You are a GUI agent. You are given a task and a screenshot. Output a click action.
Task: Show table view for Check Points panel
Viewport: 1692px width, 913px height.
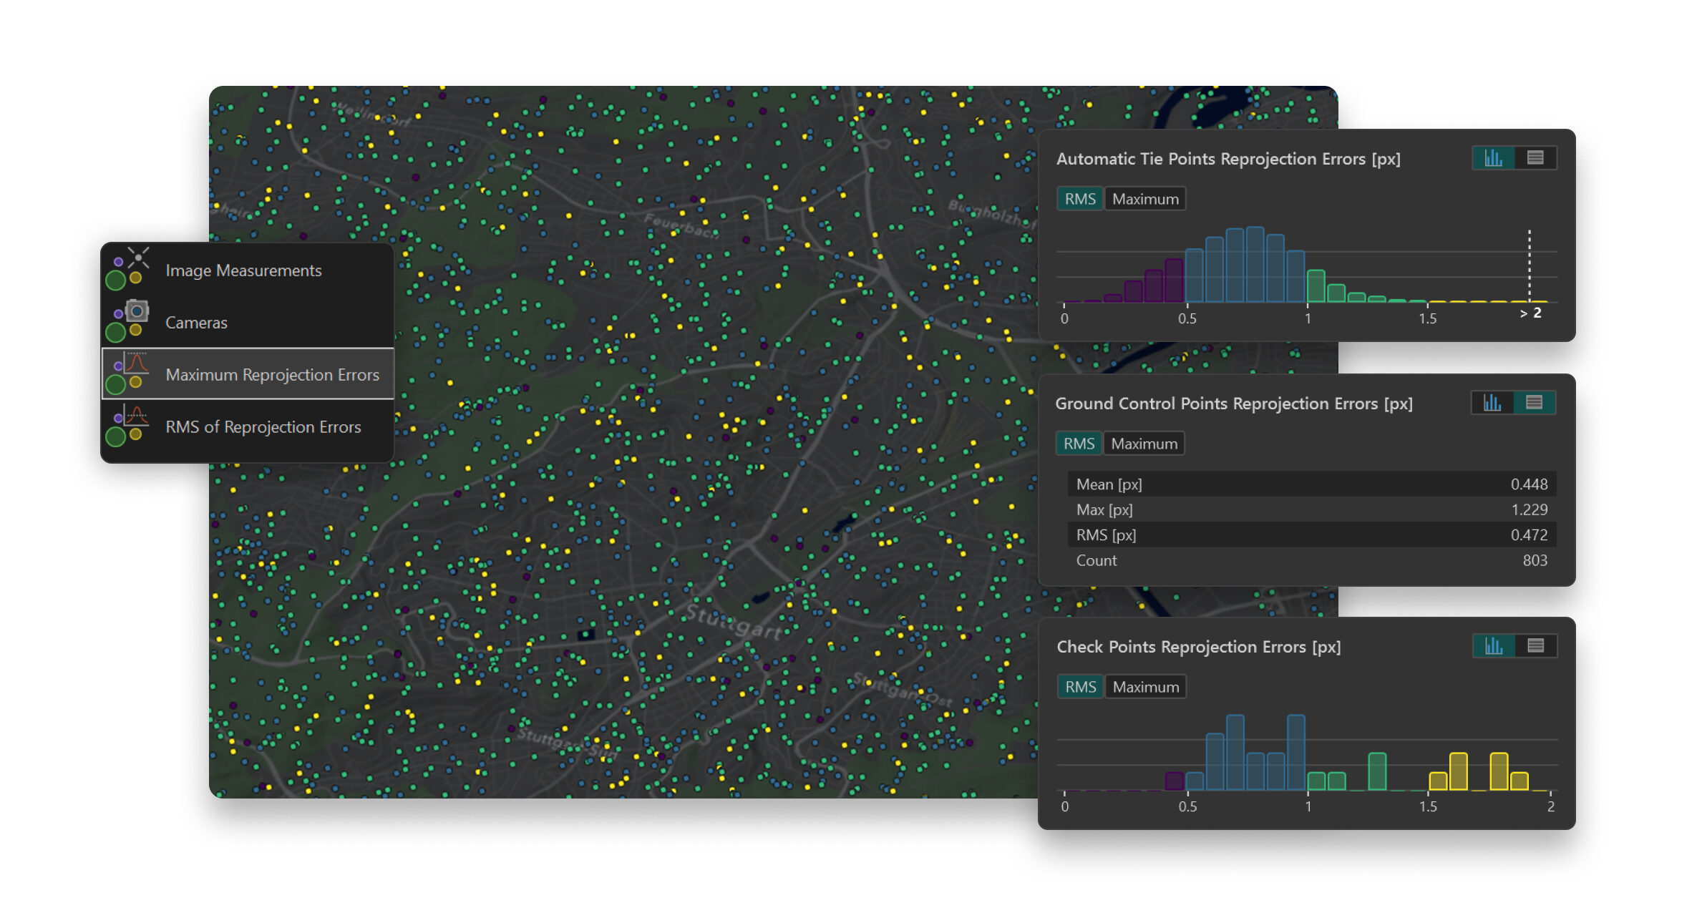[x=1535, y=646]
